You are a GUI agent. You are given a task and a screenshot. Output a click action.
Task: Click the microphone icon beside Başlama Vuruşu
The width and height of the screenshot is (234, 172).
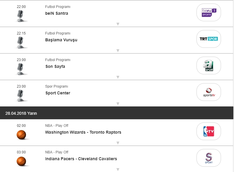pos(20,42)
